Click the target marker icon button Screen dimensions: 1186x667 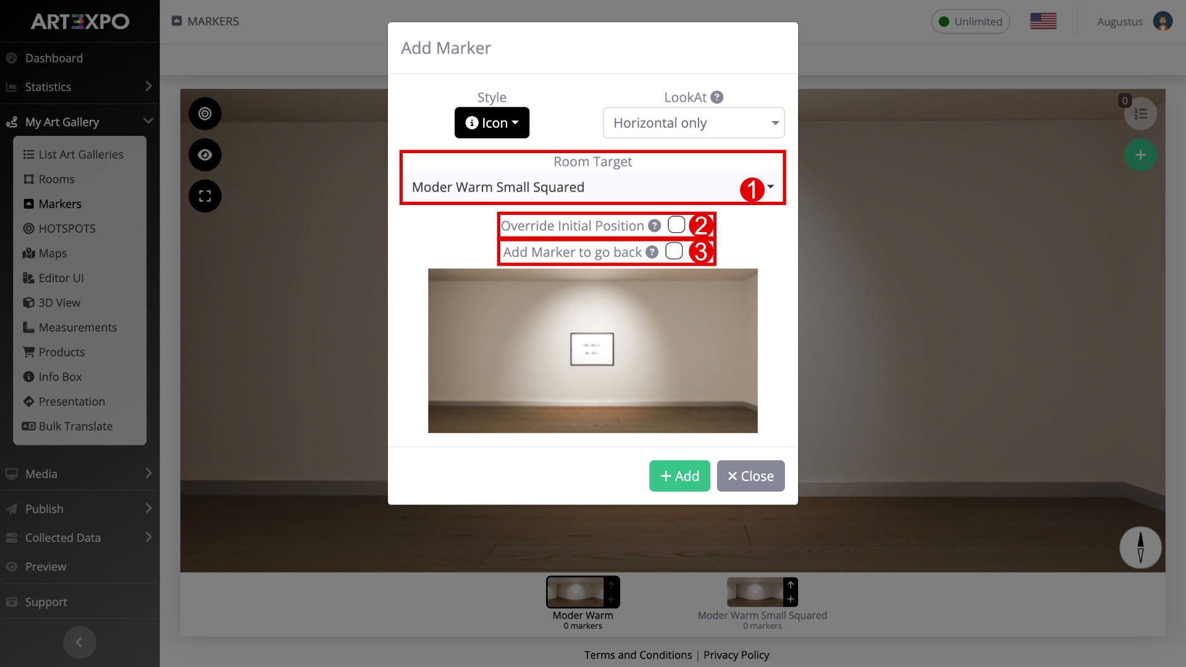point(205,114)
